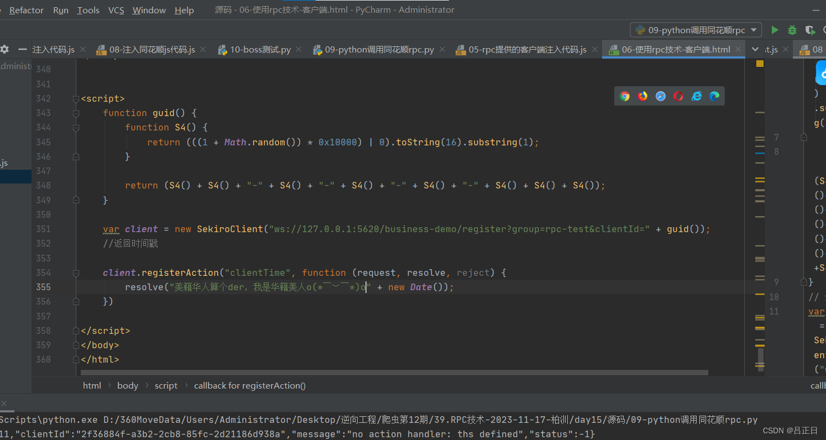This screenshot has height=440, width=826.
Task: Click the html breadcrumb
Action: click(x=92, y=385)
